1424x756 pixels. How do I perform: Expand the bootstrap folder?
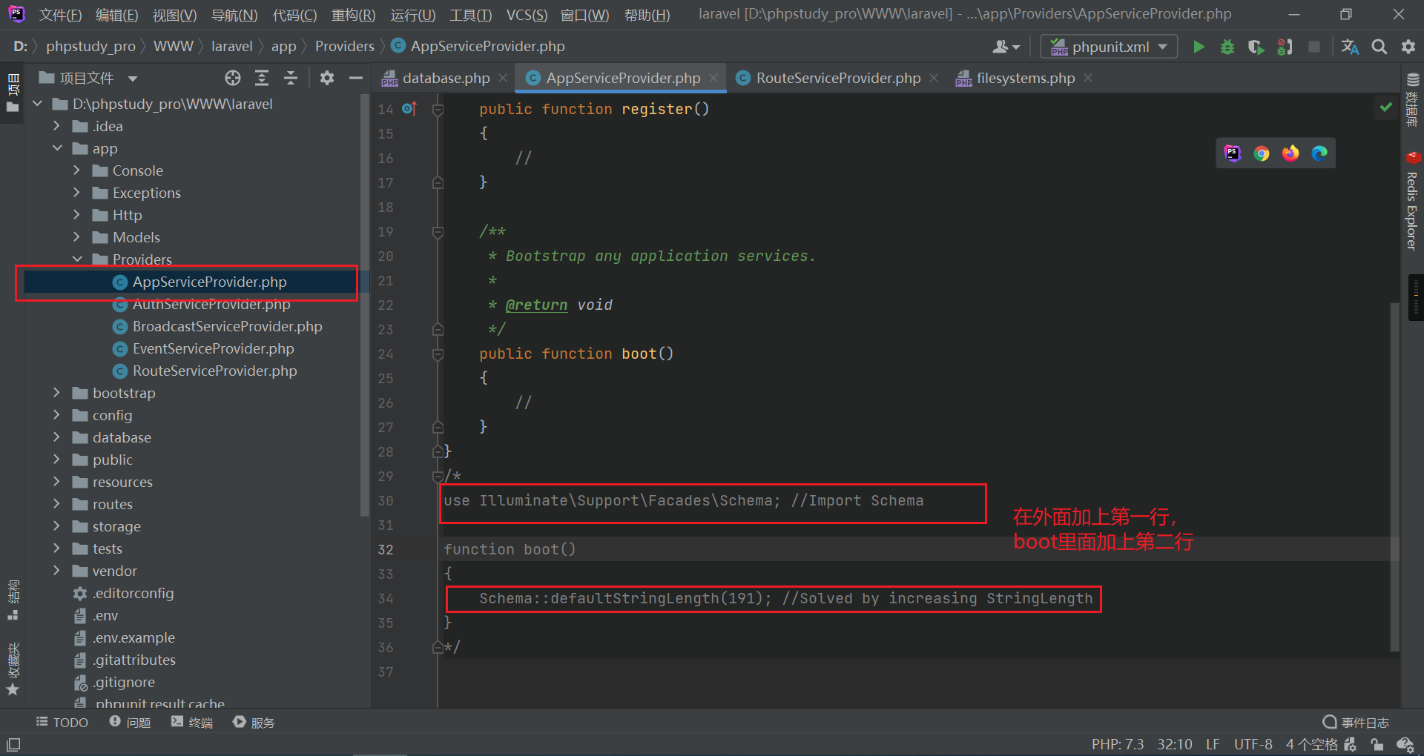(57, 393)
